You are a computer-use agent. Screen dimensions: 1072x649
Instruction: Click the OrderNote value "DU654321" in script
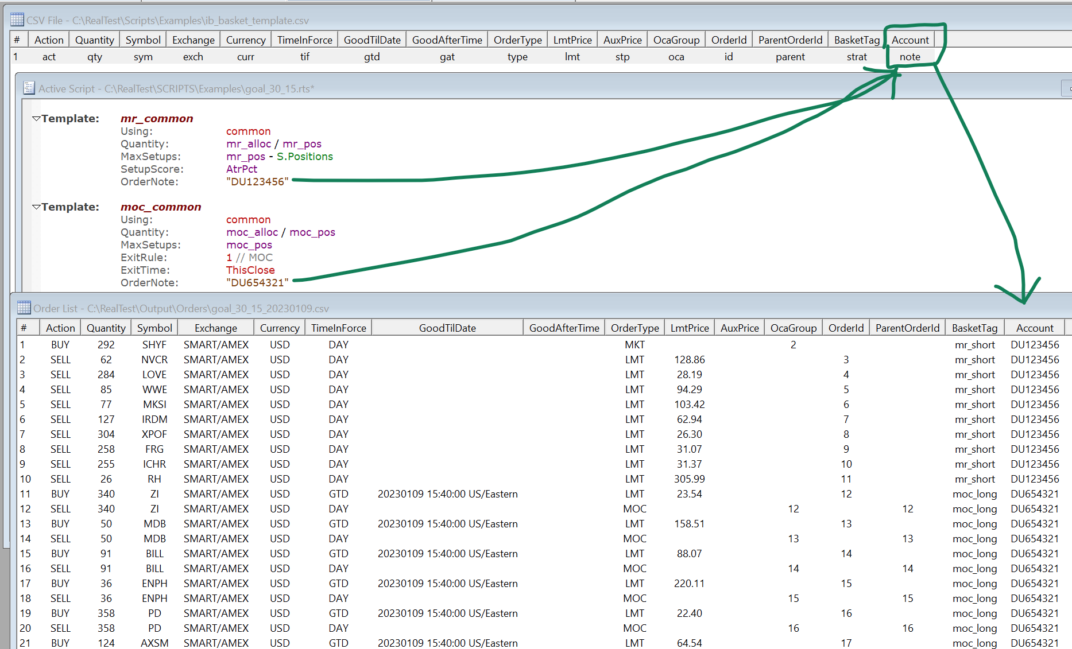pos(257,283)
